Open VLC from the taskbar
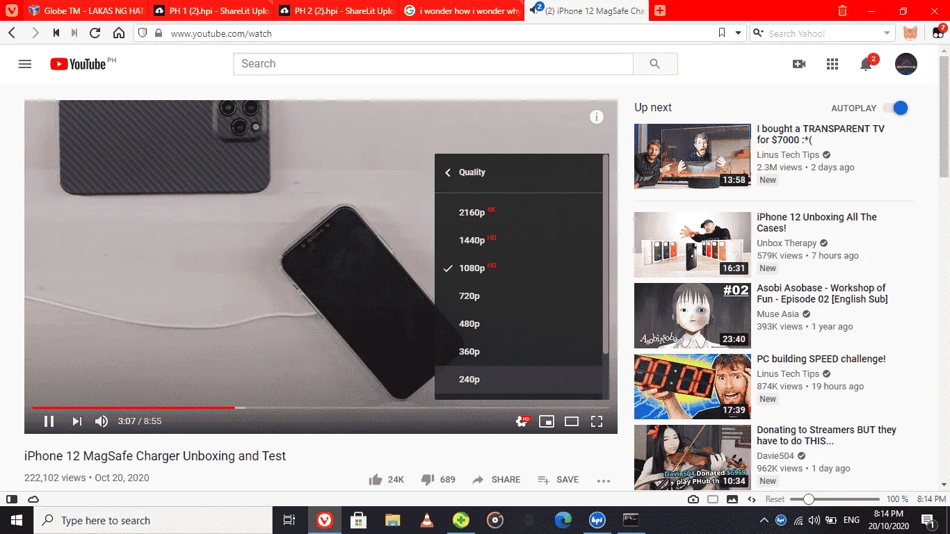 click(427, 520)
